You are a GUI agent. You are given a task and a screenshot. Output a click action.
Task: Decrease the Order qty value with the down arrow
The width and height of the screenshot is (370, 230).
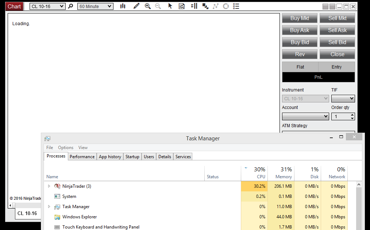coord(352,118)
